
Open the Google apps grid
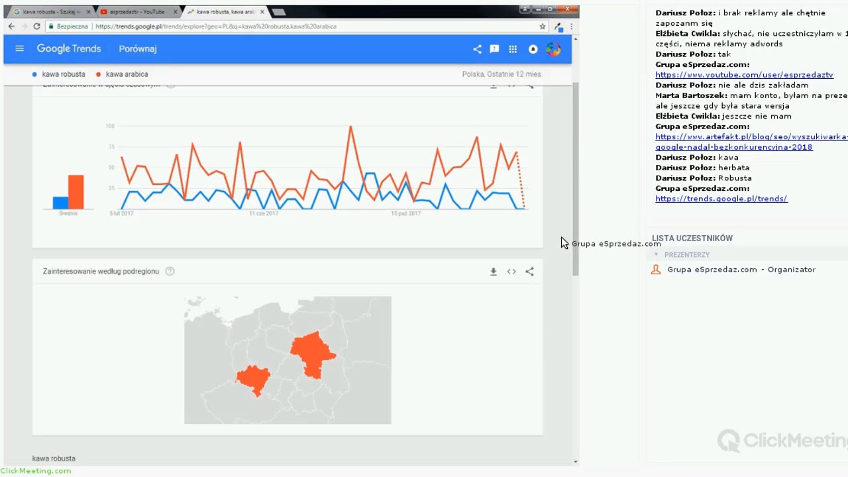(513, 49)
